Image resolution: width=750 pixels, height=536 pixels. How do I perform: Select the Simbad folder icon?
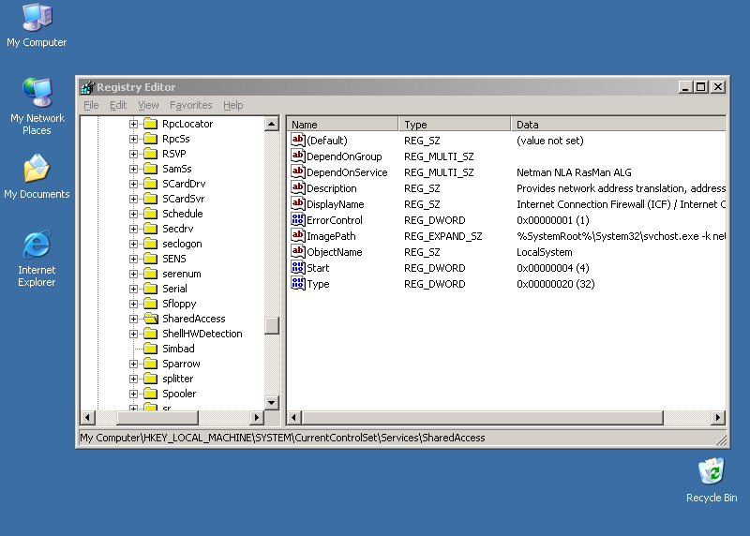point(151,349)
